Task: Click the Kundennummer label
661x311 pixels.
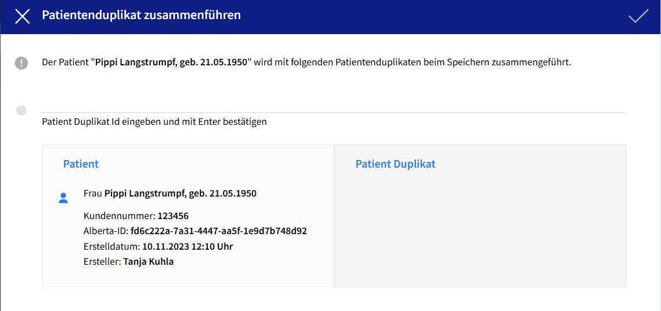Action: (119, 216)
